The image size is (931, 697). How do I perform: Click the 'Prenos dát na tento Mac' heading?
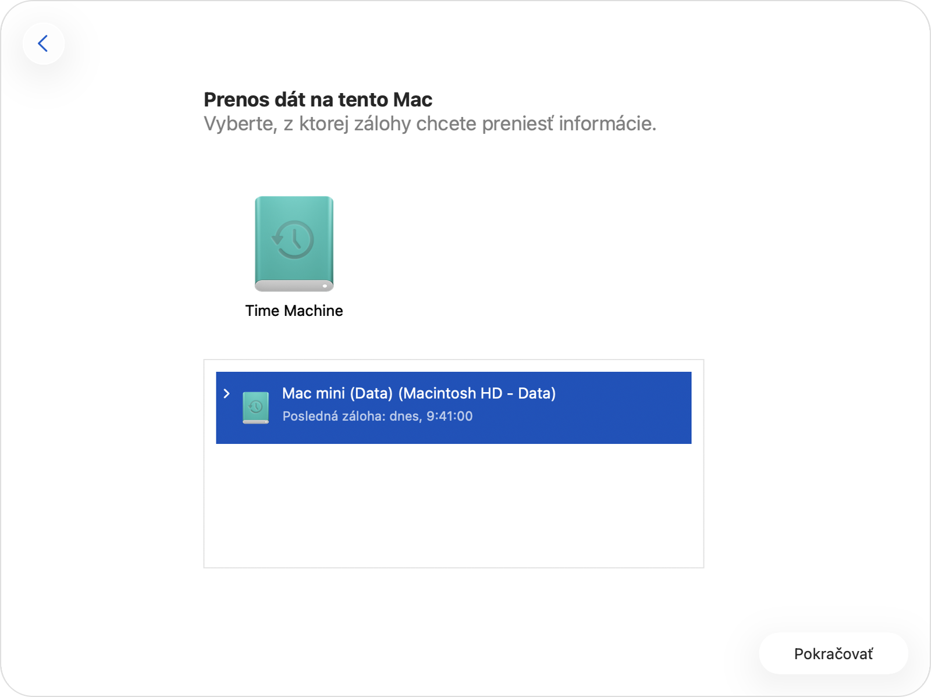pos(318,99)
